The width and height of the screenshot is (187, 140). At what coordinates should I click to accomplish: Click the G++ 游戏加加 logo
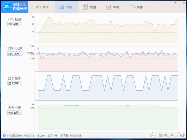pyautogui.click(x=15, y=7)
